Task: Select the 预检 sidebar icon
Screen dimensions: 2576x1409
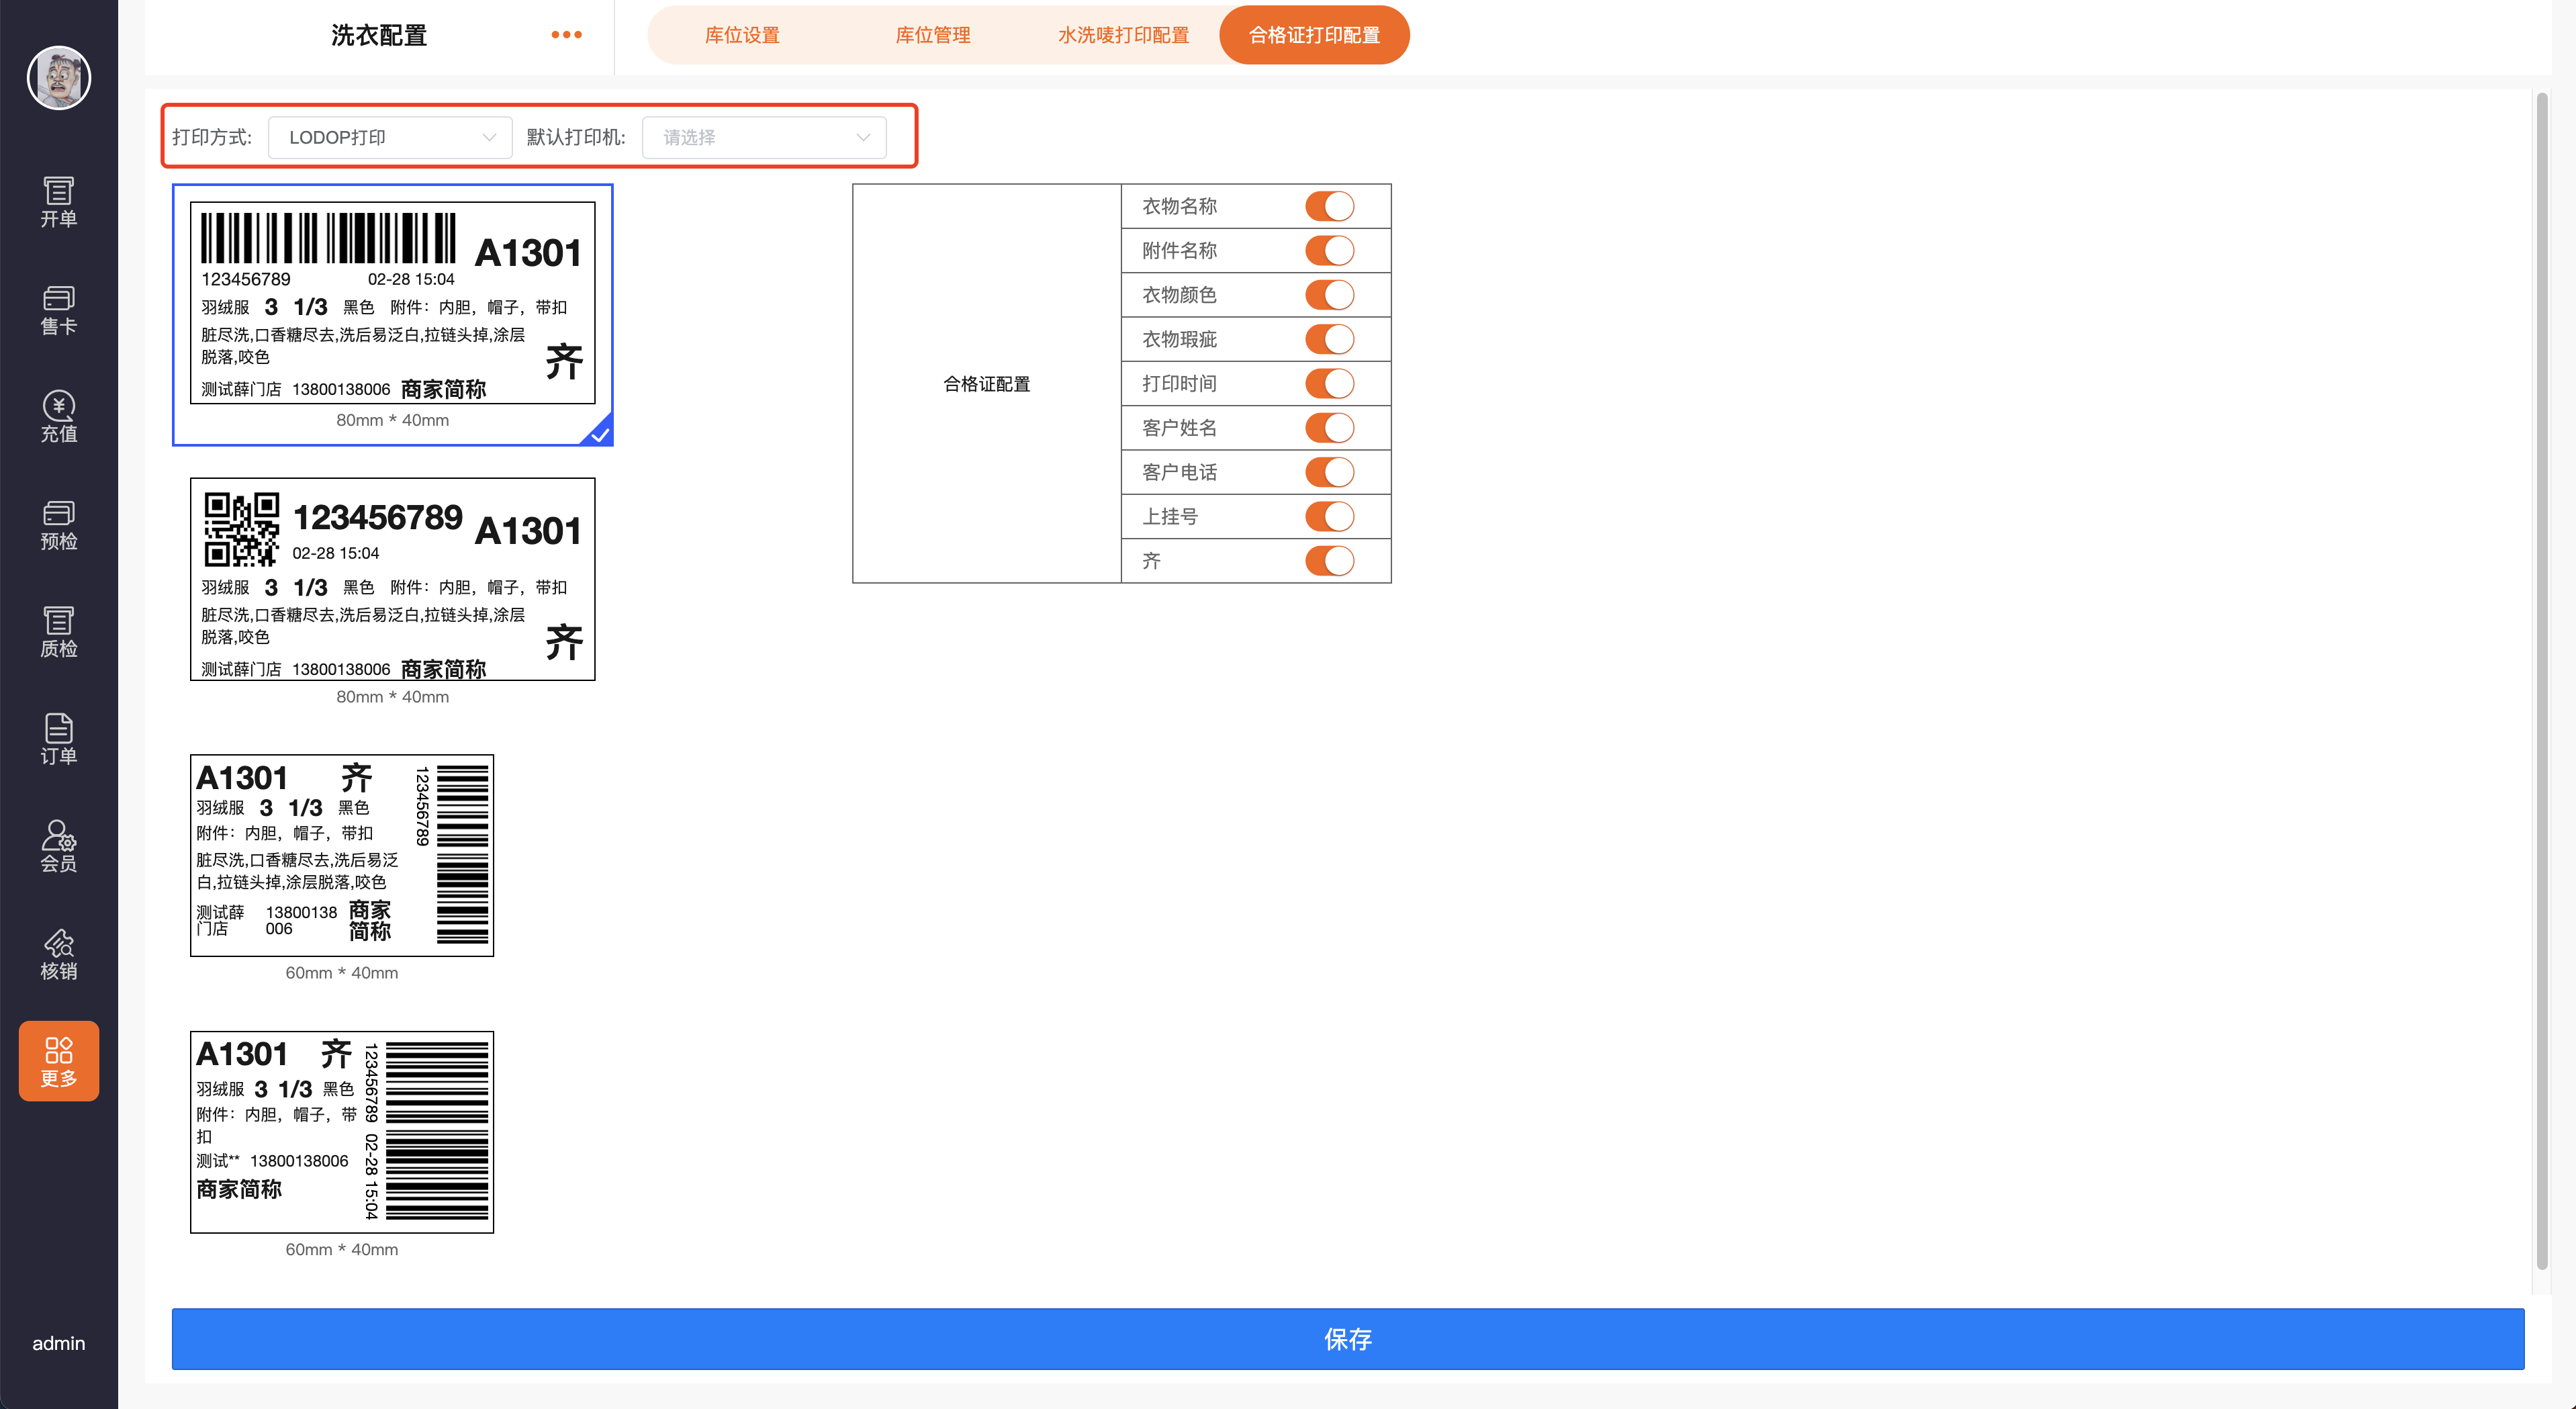Action: pos(58,524)
